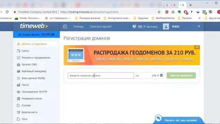The width and height of the screenshot is (220, 124).
Task: Click the Opera-style red extension icon
Action: pos(186,12)
